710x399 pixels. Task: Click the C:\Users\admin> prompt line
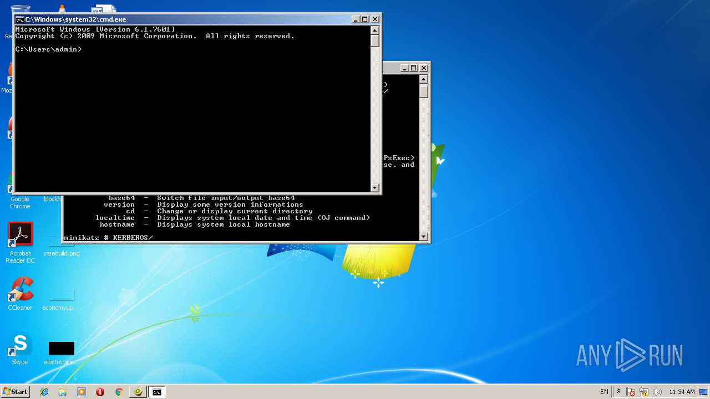(x=49, y=49)
